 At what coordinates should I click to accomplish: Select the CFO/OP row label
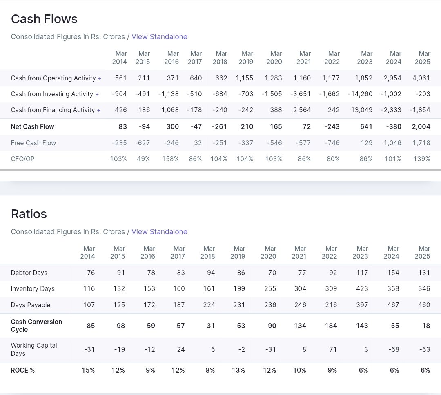22,159
